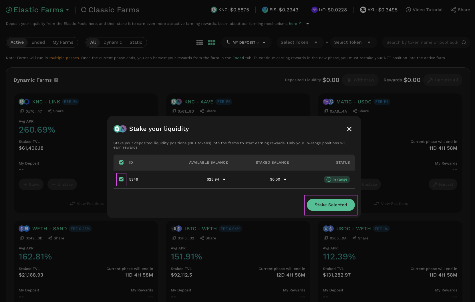Screen dimensions: 475x302
Task: Click the multiple phases link
Action: (x=64, y=58)
